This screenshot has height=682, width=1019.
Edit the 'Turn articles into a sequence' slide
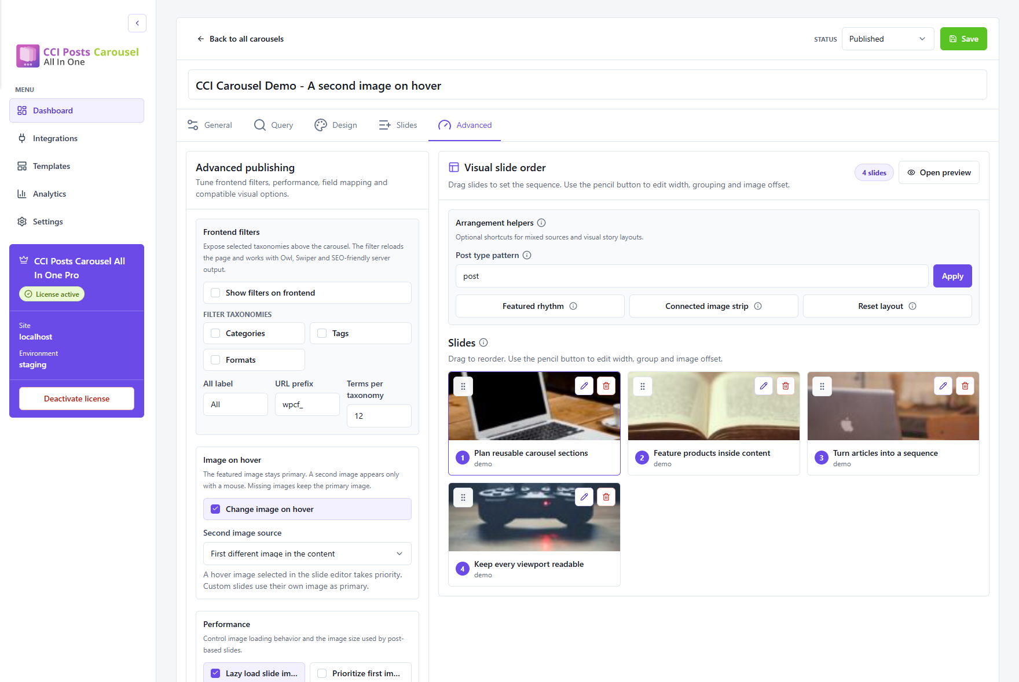943,386
